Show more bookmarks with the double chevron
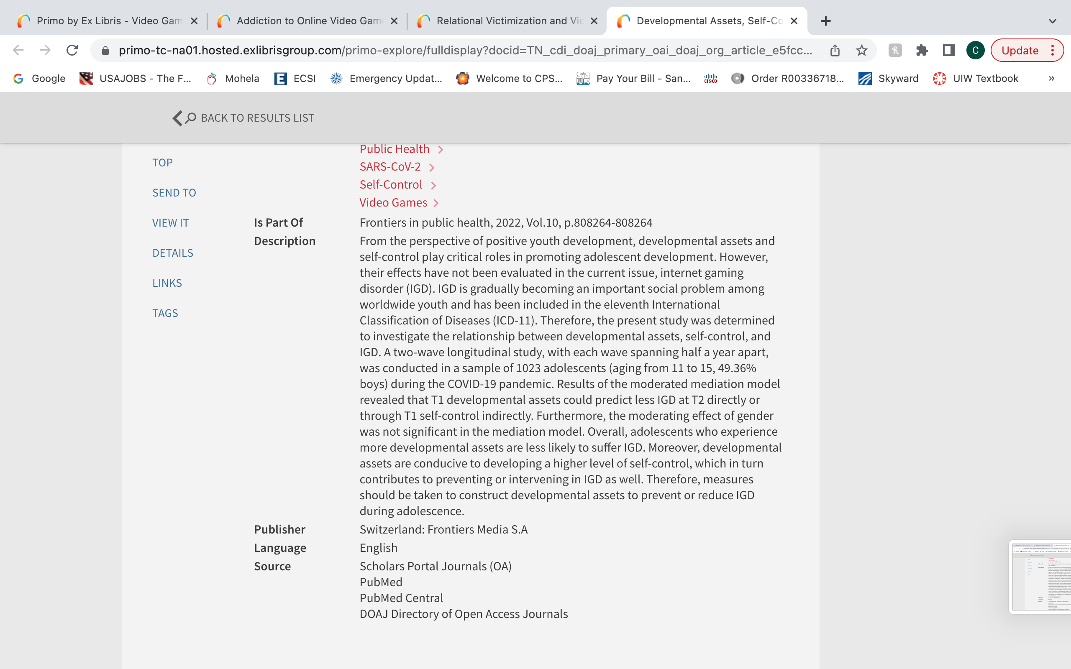The image size is (1071, 669). pos(1051,78)
